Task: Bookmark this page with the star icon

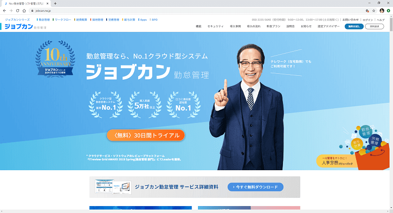Action: (x=374, y=11)
